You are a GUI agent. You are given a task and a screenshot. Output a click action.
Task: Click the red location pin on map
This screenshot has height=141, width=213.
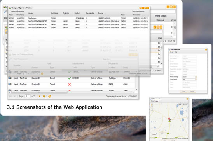(169, 119)
